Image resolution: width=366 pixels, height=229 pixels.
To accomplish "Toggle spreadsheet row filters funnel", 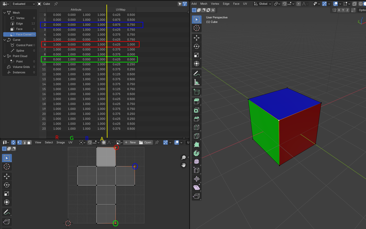I will click(185, 4).
